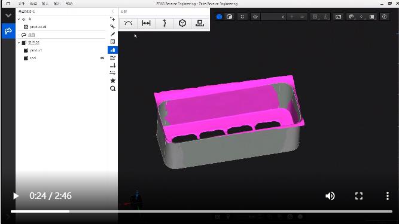Collapse the points group in tree
Screen dimensions: 399x224
pos(19,19)
